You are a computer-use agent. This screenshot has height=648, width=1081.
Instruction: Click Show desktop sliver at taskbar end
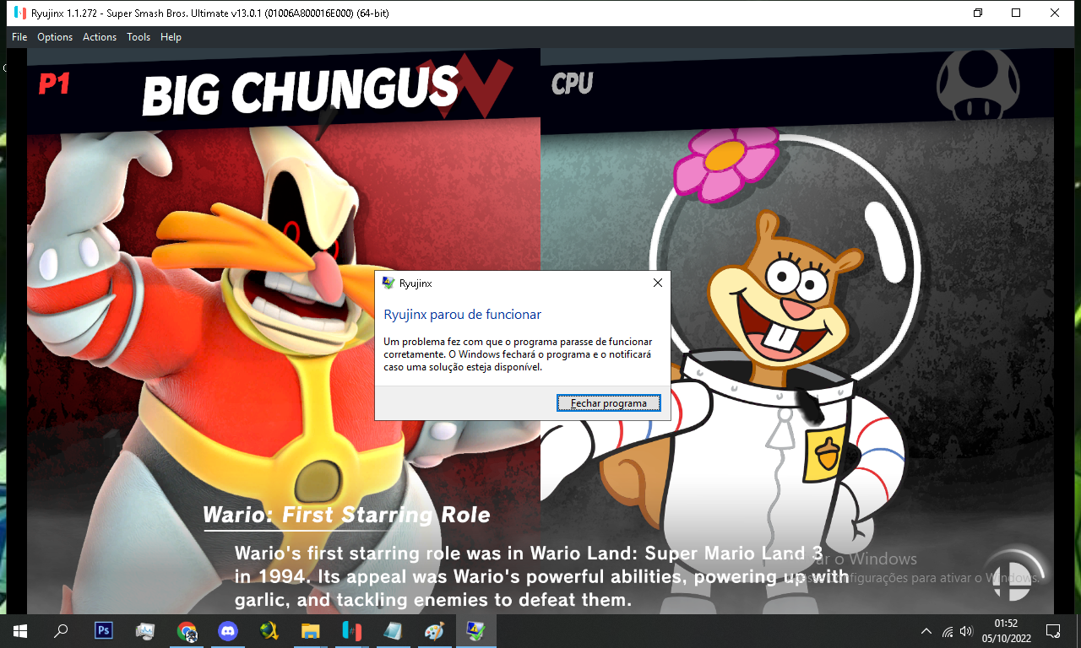[1078, 631]
